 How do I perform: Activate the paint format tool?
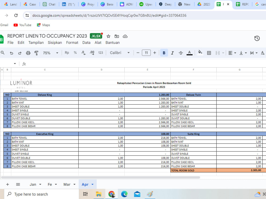tap(36, 53)
